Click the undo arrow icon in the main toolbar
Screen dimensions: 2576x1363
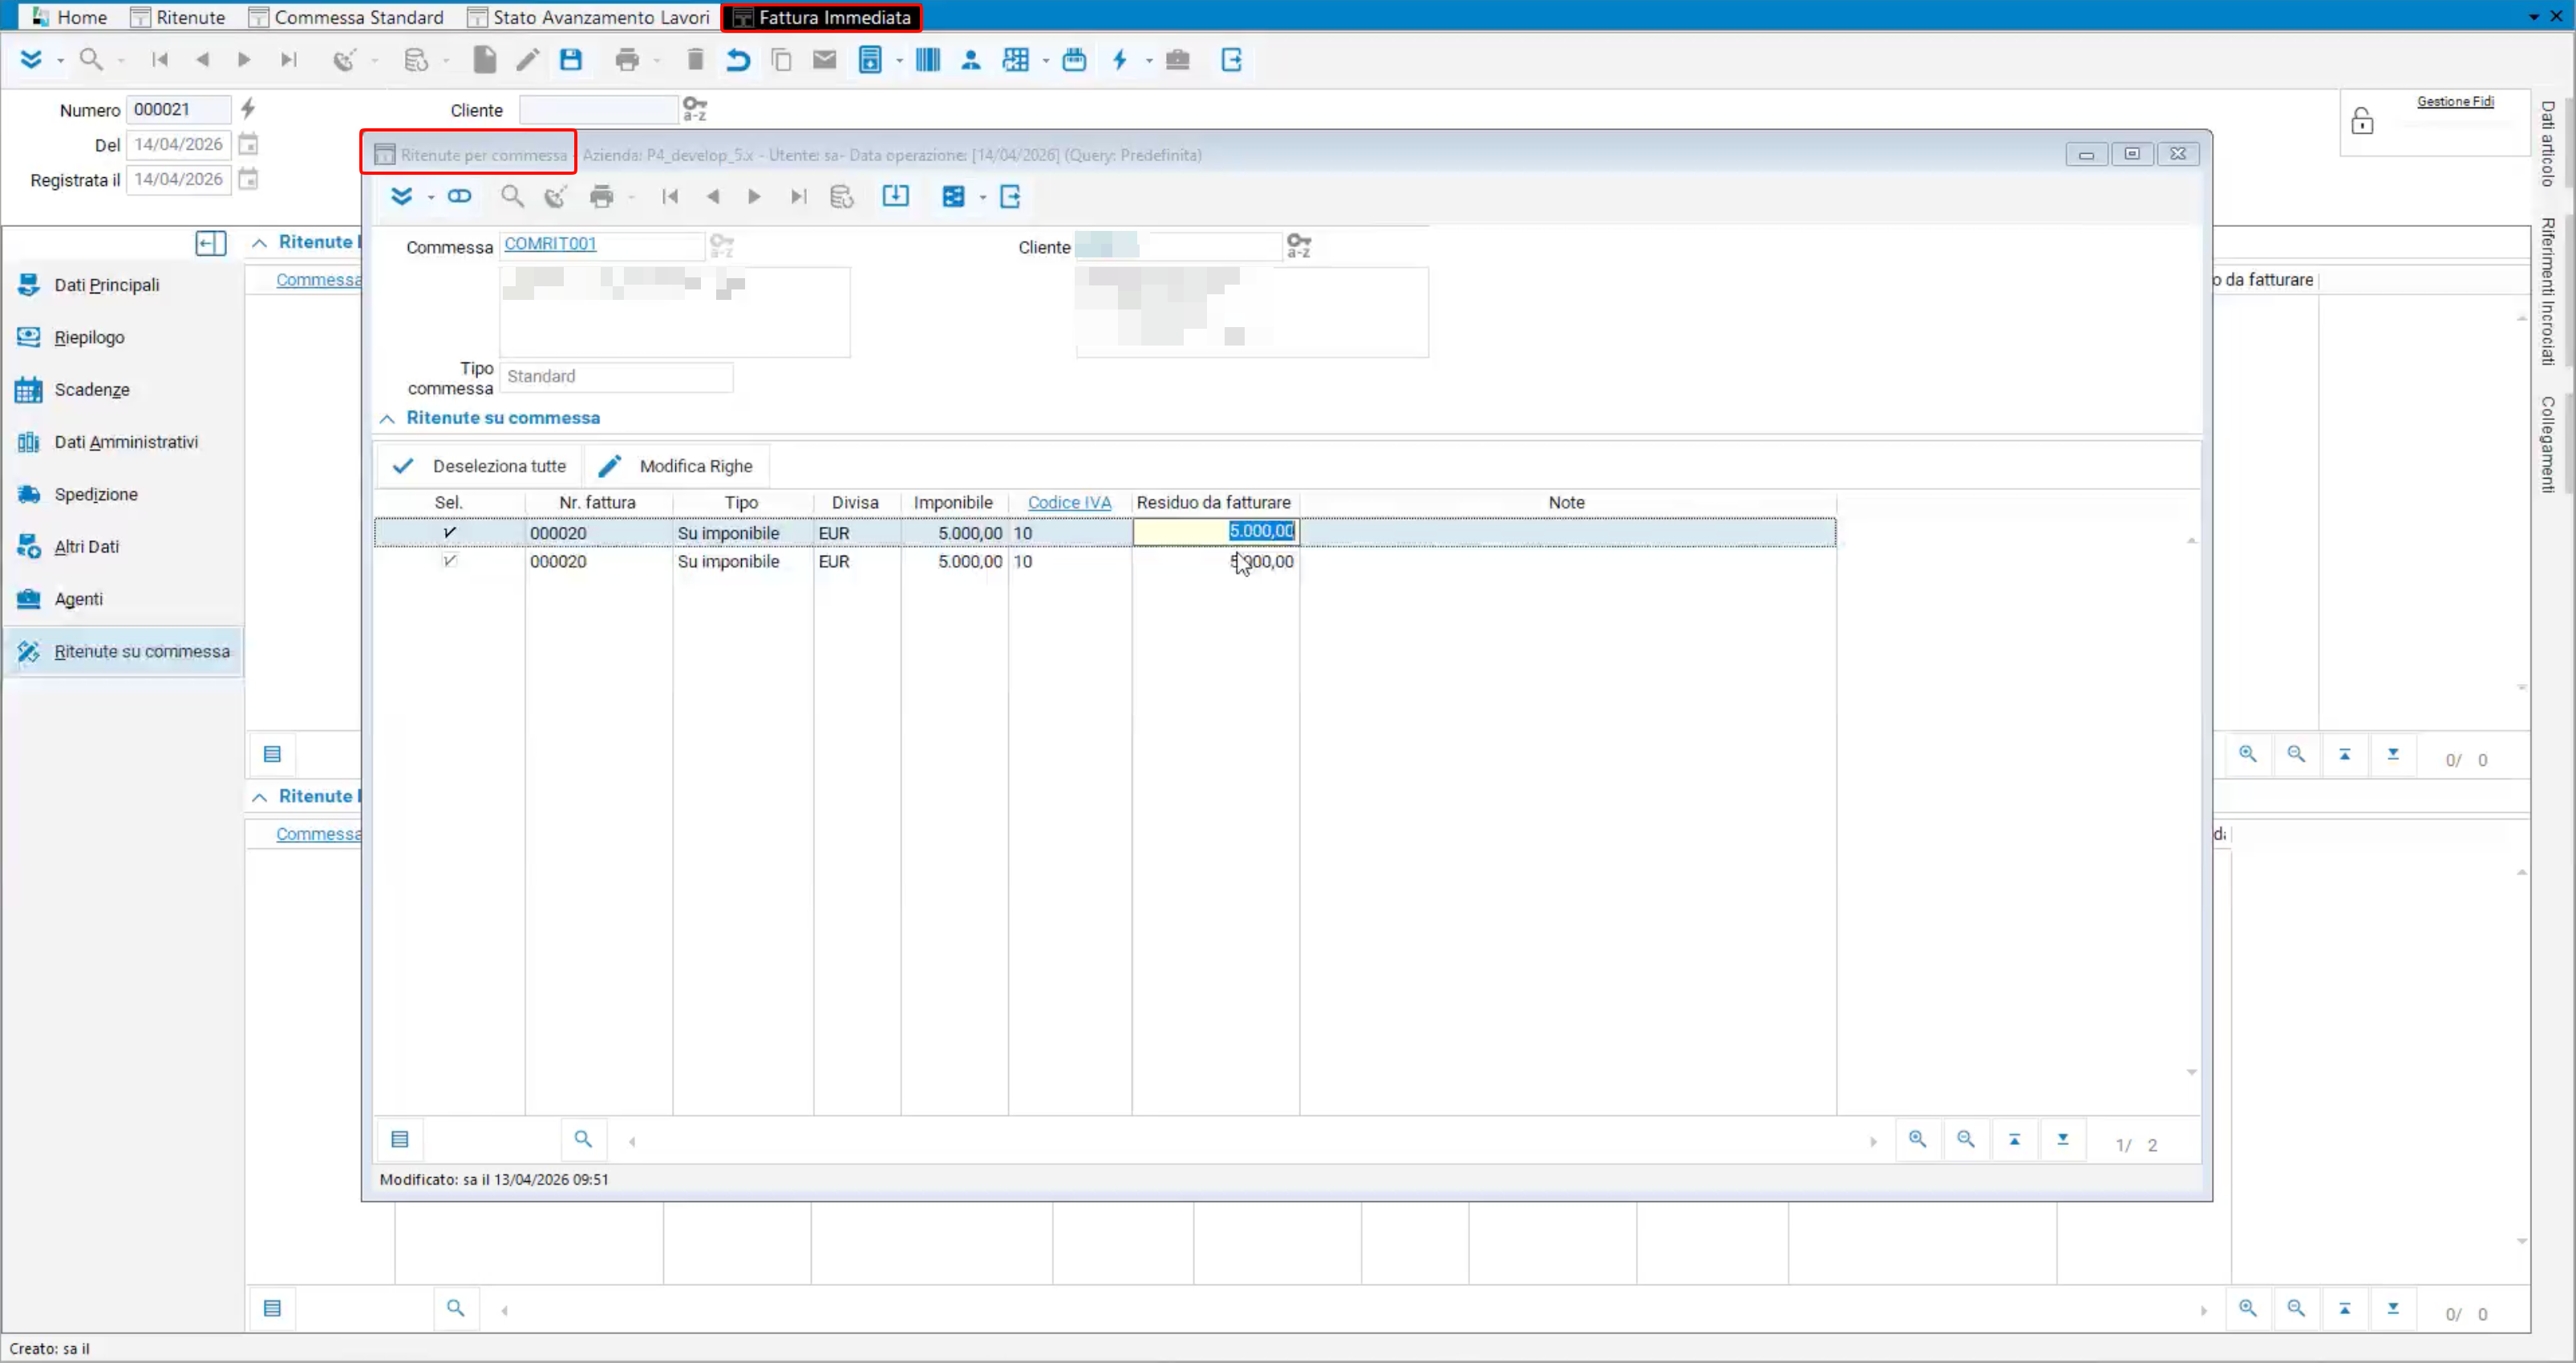pyautogui.click(x=738, y=60)
